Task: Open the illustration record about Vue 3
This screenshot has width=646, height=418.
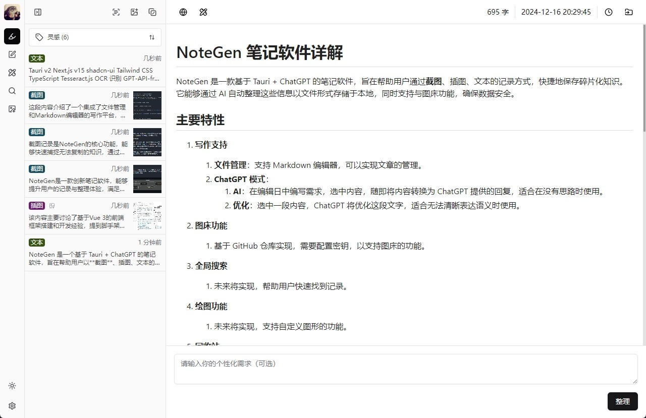Action: click(95, 216)
